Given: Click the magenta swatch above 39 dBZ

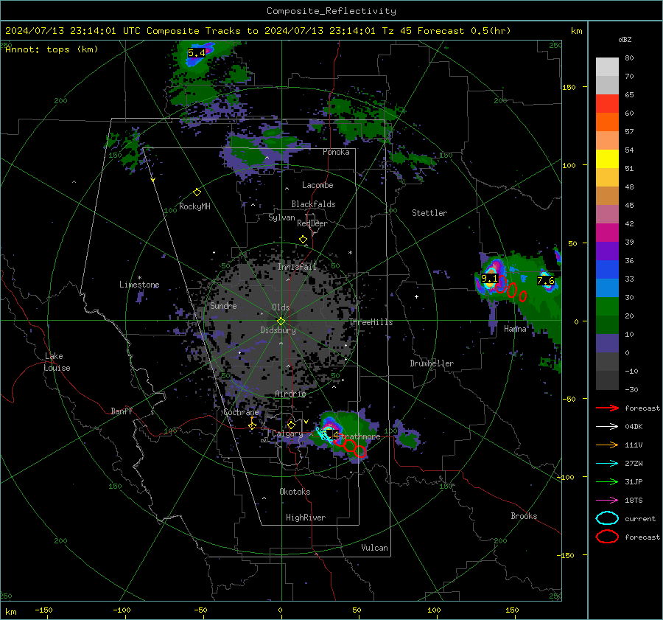Looking at the screenshot, I should (x=607, y=232).
